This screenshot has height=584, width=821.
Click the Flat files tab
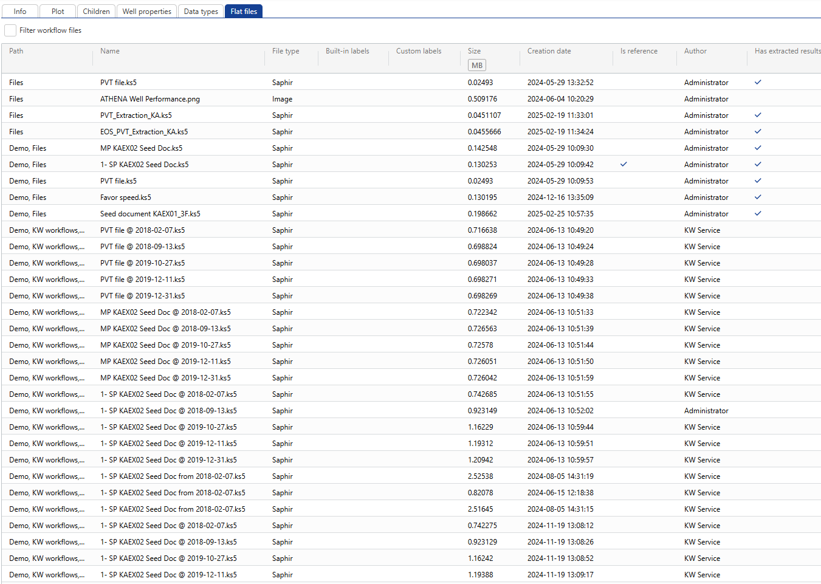pyautogui.click(x=244, y=11)
